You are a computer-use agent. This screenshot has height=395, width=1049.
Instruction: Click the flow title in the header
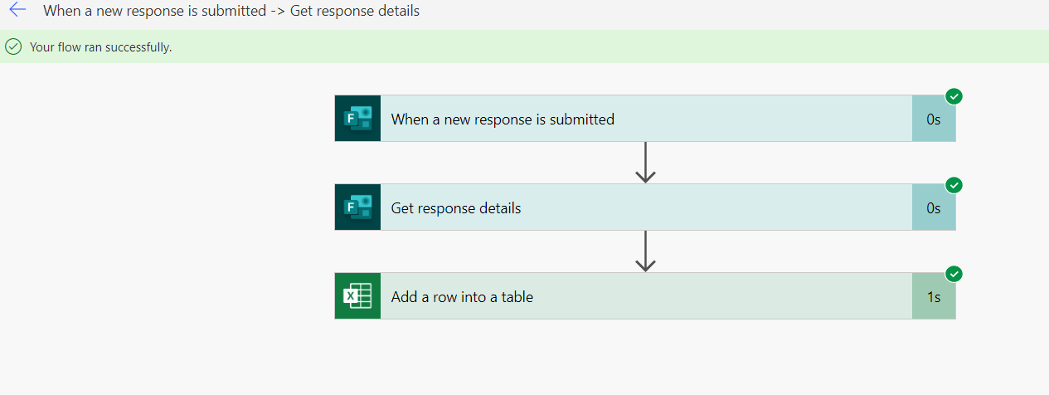[x=231, y=12]
